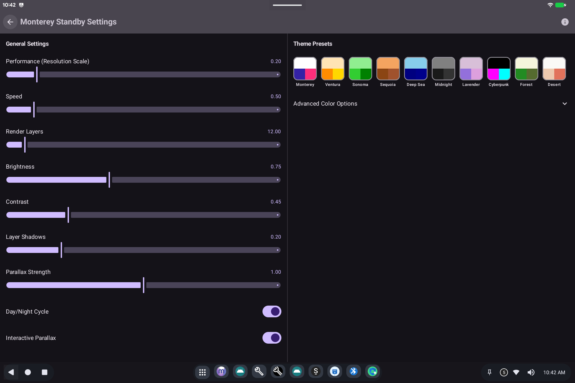Viewport: 575px width, 383px height.
Task: Click the Wi-Fi icon in the bottom tray
Action: (x=516, y=372)
